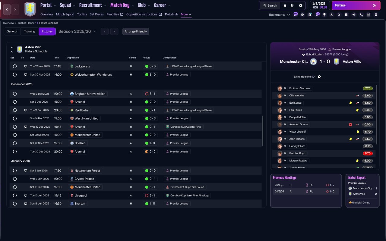Click yellow card icon on Pau Torres row
This screenshot has height=241, width=386.
[358, 110]
